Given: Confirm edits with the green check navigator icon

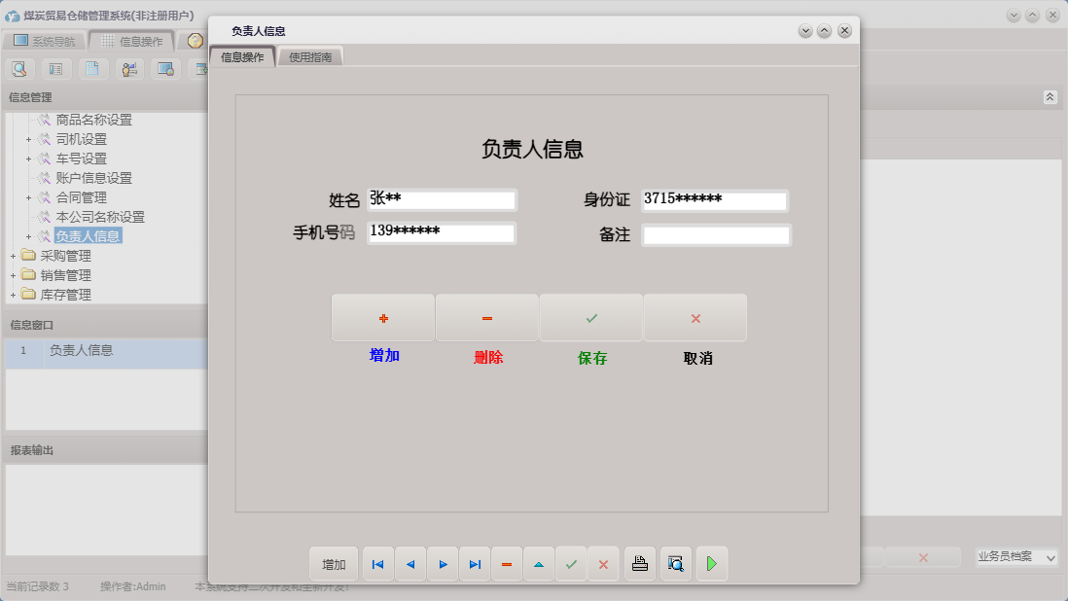Looking at the screenshot, I should click(572, 564).
